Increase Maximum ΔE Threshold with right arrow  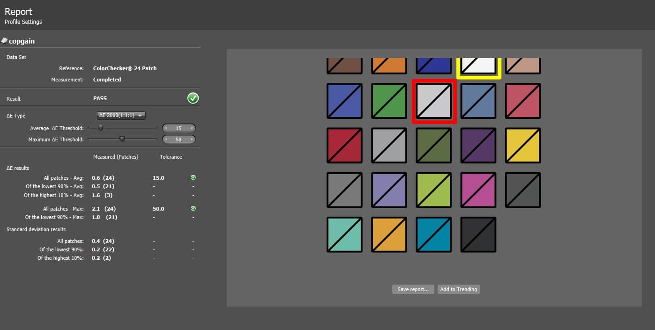click(x=192, y=139)
